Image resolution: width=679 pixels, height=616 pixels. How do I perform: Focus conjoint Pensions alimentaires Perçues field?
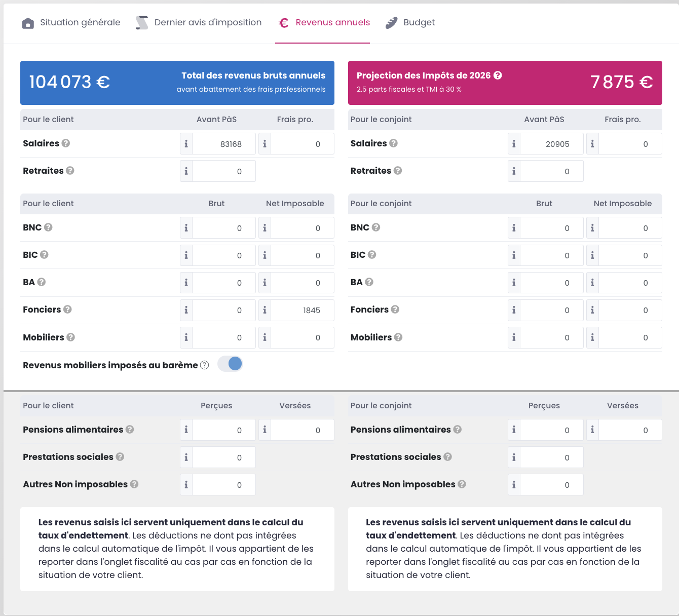[551, 430]
